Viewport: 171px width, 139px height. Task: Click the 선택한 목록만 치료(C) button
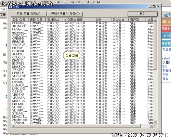pyautogui.click(x=65, y=14)
